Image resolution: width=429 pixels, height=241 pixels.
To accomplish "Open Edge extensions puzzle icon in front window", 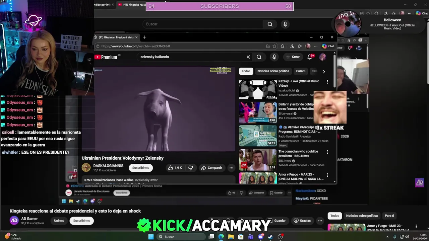I will point(283,46).
